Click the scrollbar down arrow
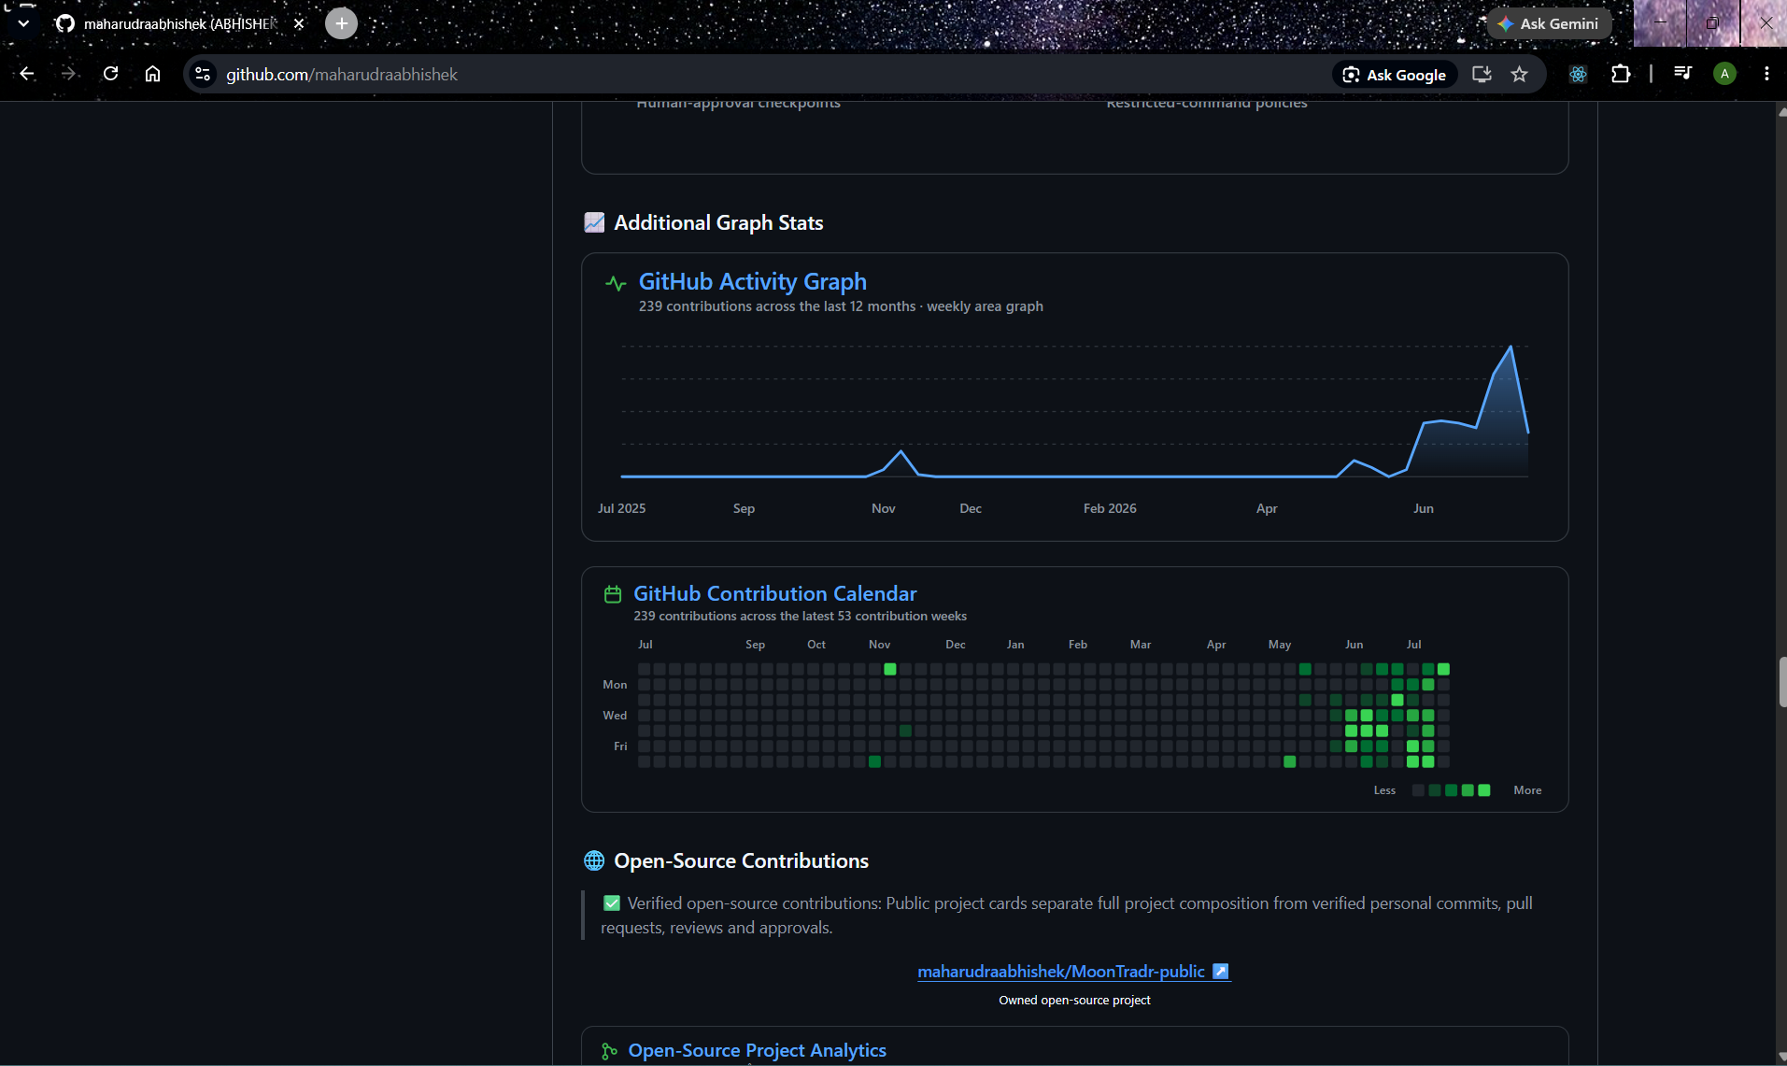 (x=1781, y=1057)
